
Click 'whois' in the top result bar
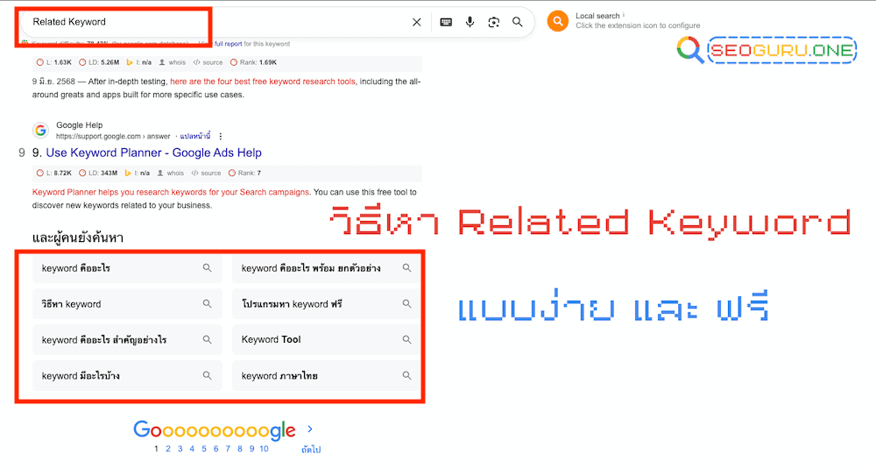(172, 62)
